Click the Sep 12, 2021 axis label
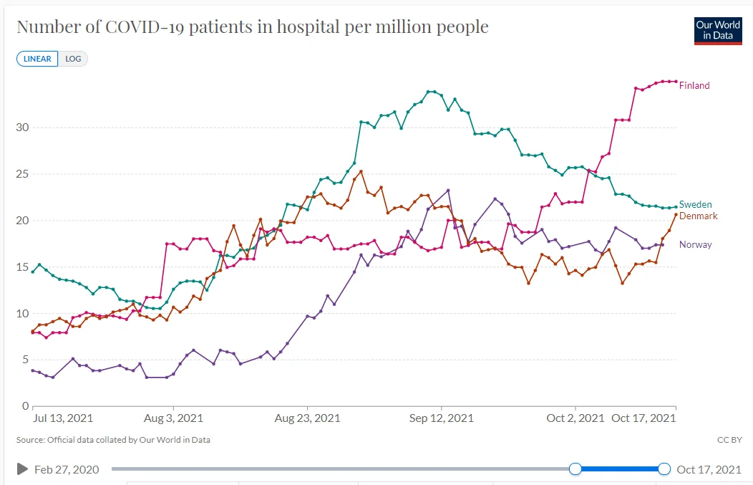 pyautogui.click(x=442, y=418)
